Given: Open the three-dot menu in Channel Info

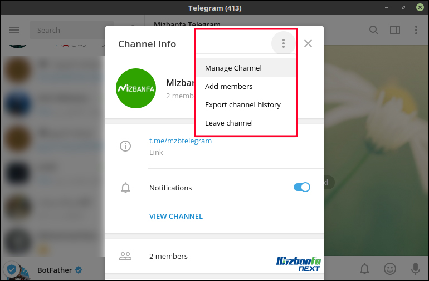Looking at the screenshot, I should pyautogui.click(x=284, y=43).
